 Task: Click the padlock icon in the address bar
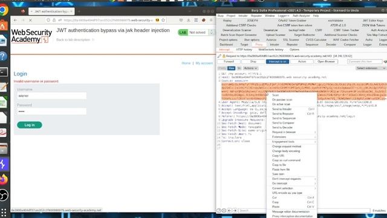point(54,20)
